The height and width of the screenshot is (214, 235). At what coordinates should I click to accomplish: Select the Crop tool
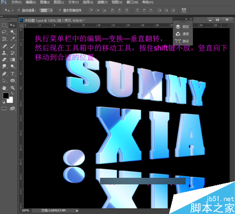4,39
